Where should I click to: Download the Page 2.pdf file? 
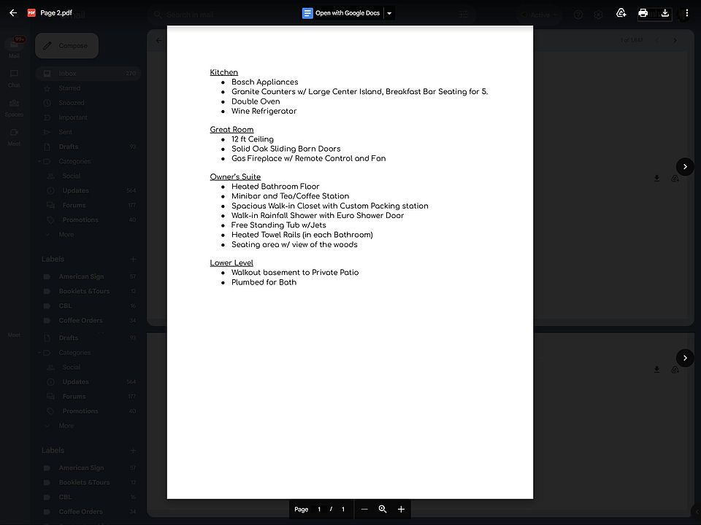tap(664, 13)
